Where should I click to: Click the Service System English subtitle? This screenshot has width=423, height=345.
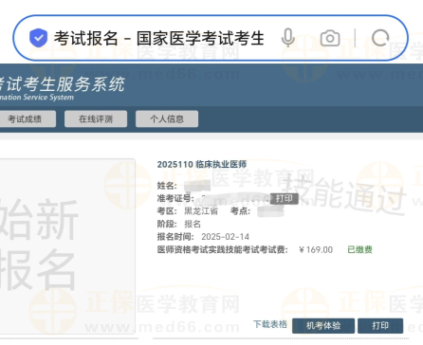coord(37,97)
